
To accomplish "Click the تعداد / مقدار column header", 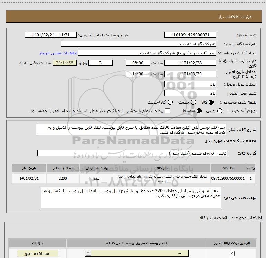I will [63, 168].
